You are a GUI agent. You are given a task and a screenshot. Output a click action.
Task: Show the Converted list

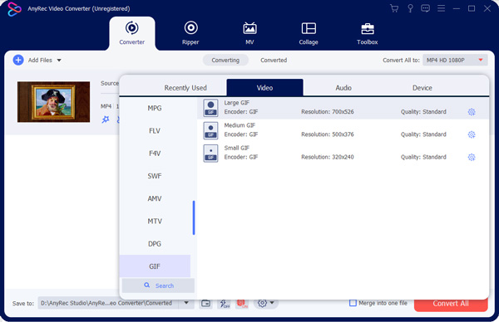tap(274, 60)
